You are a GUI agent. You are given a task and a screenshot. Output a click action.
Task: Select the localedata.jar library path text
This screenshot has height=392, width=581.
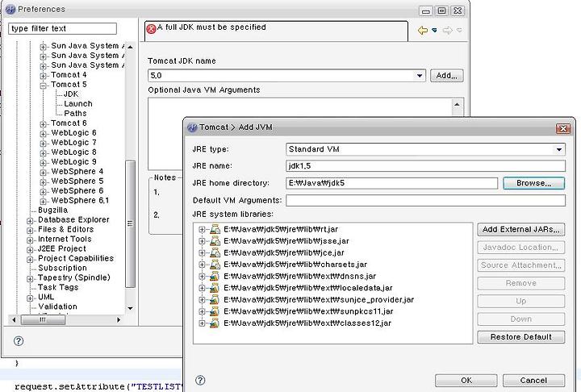(308, 288)
